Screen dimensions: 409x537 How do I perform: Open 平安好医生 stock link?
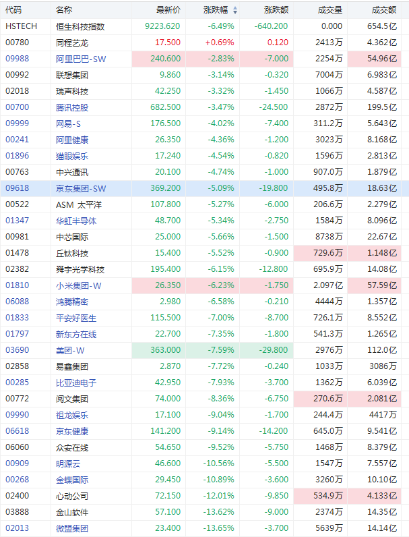(76, 318)
